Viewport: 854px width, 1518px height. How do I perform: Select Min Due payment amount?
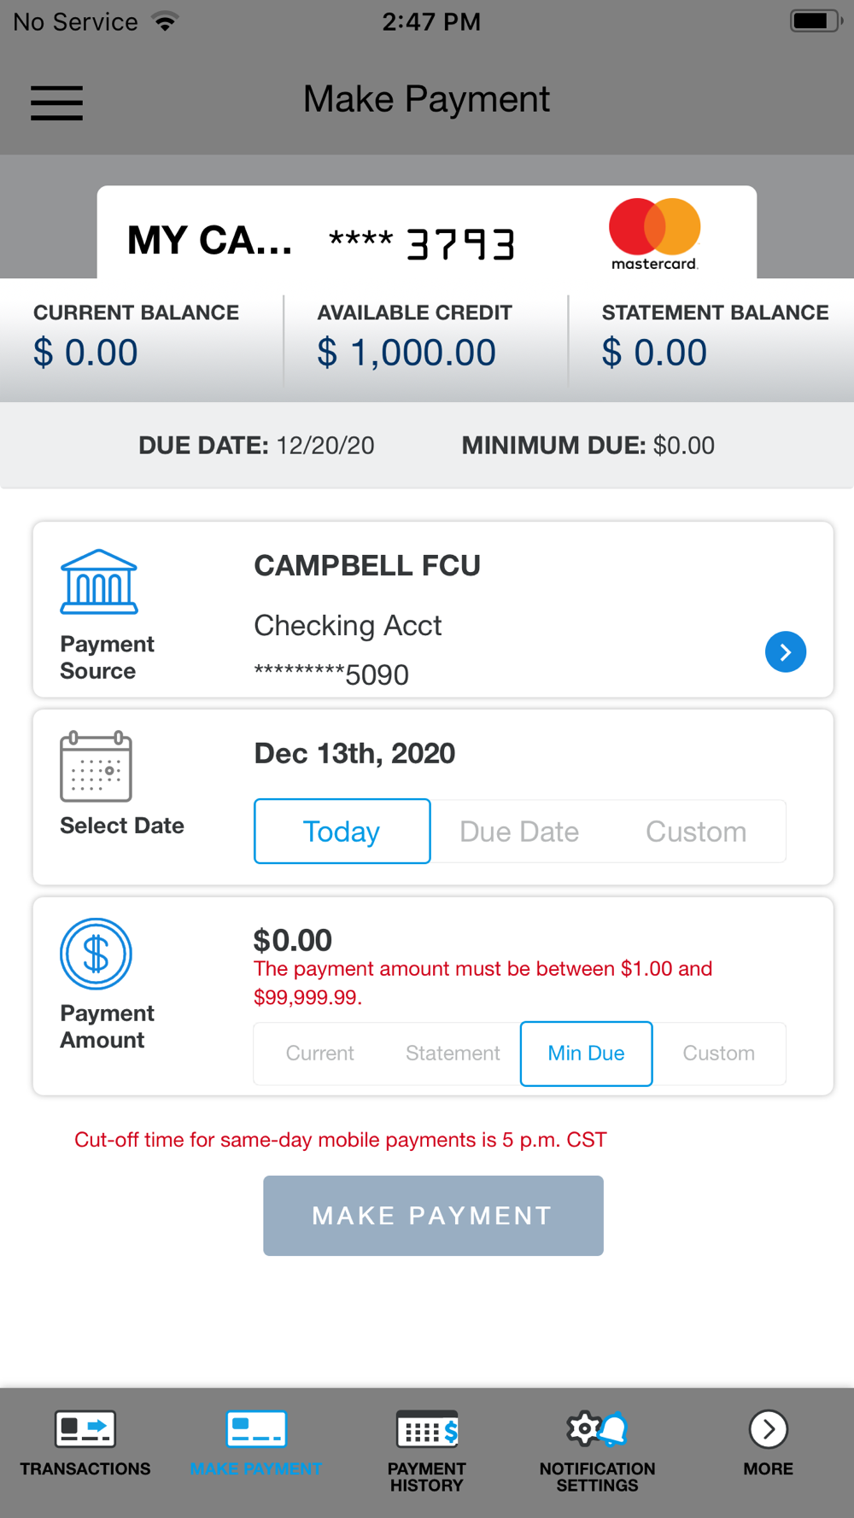pyautogui.click(x=586, y=1054)
